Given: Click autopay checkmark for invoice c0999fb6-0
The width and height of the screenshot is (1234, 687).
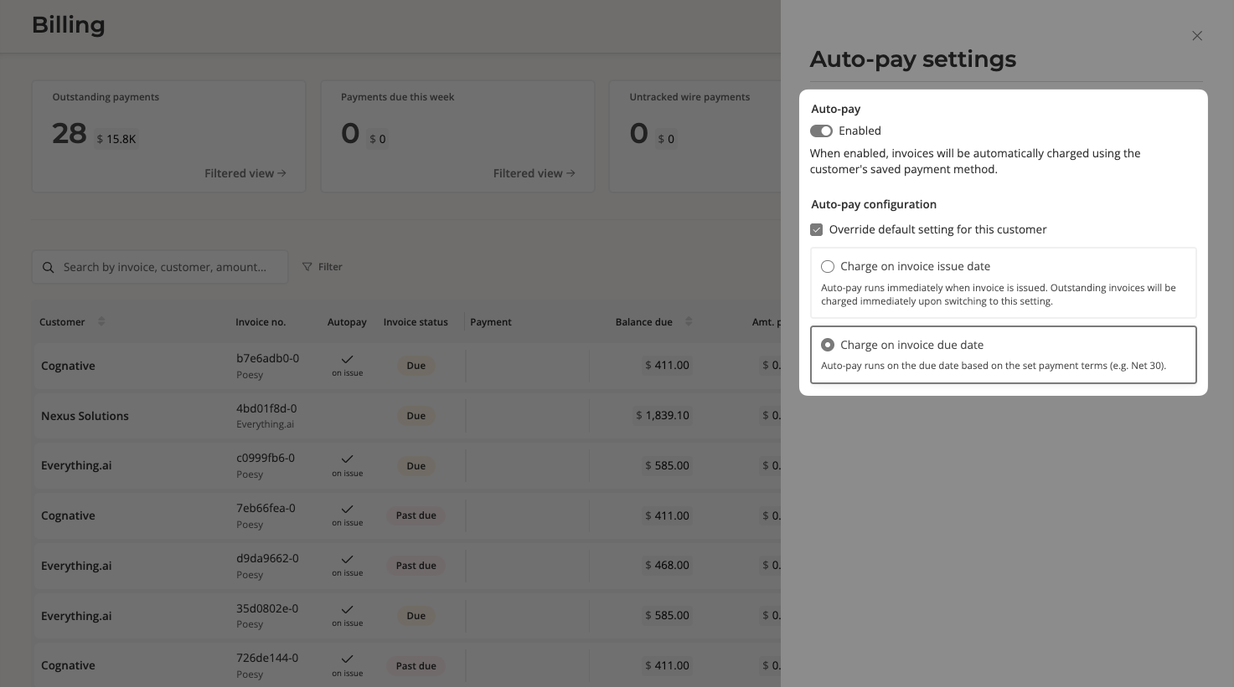Looking at the screenshot, I should [x=348, y=459].
